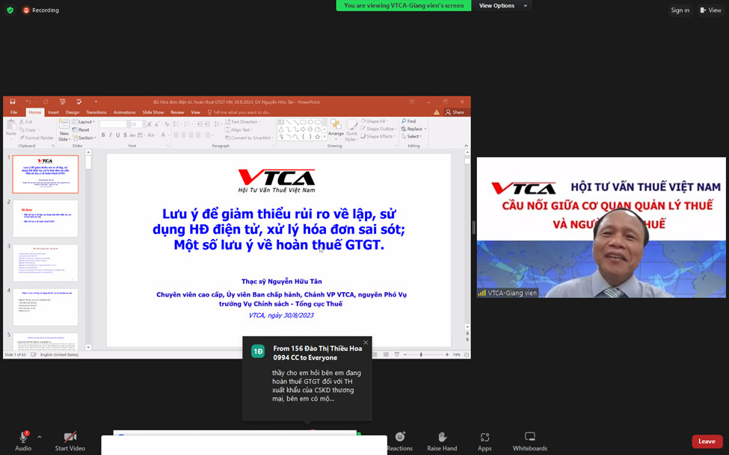This screenshot has width=729, height=455.
Task: Open the Slide Show ribbon tab
Action: [153, 112]
